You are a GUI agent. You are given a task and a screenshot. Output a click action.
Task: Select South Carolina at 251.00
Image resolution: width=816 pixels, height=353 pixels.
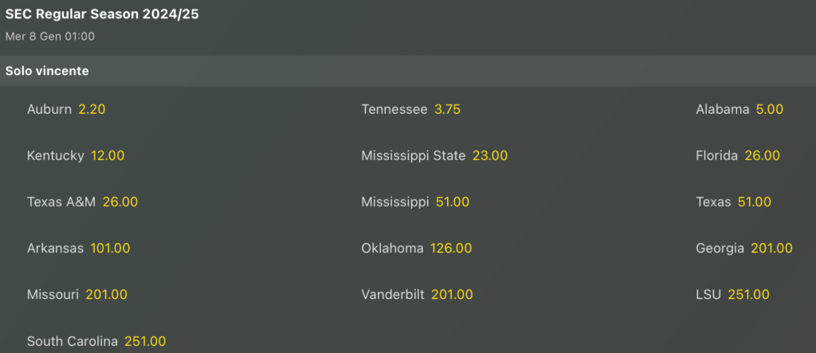coord(145,340)
